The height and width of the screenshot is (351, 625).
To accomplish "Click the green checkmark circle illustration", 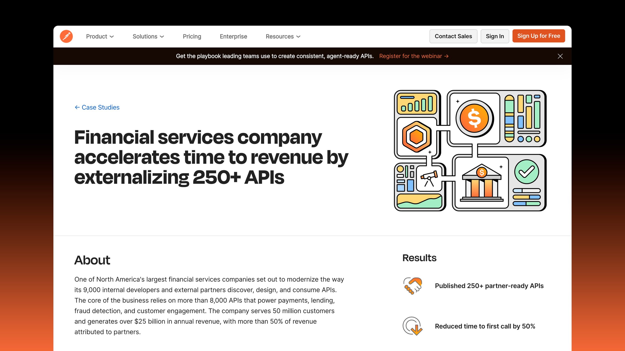I will [526, 172].
